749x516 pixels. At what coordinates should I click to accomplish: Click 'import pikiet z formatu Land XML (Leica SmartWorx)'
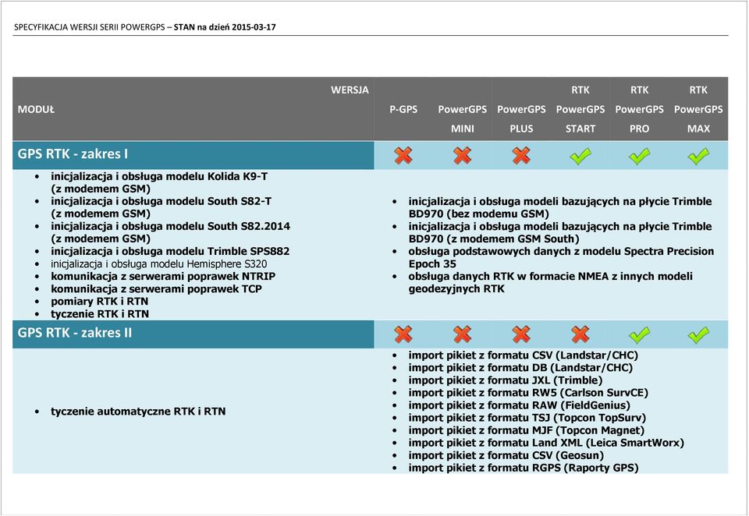pos(546,443)
